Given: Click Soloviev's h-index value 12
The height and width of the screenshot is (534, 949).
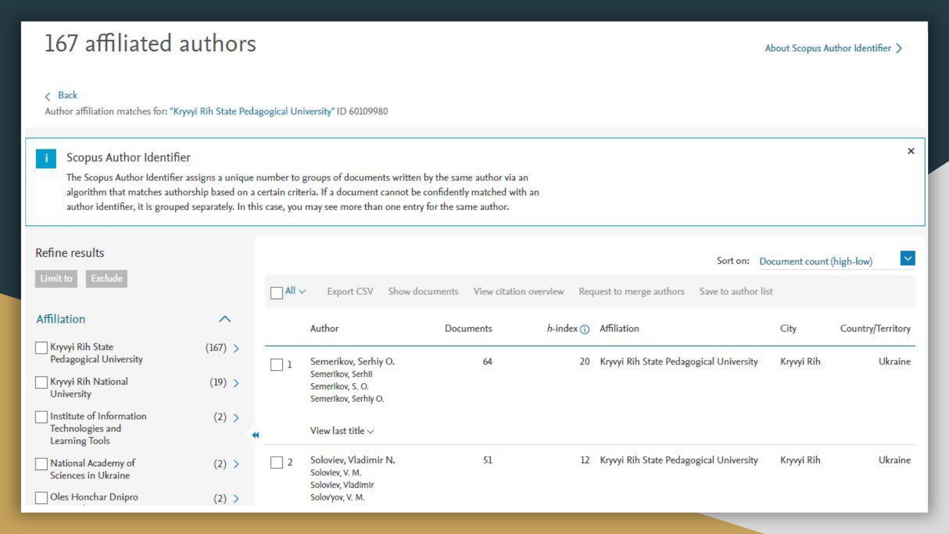Looking at the screenshot, I should (585, 460).
